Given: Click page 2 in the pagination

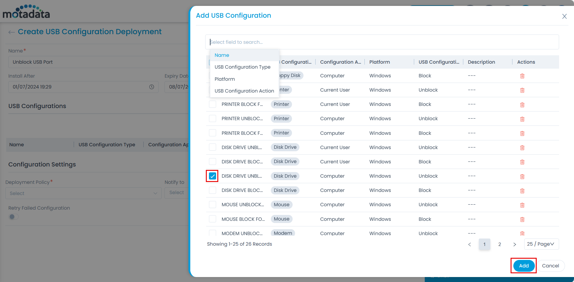Looking at the screenshot, I should [500, 244].
